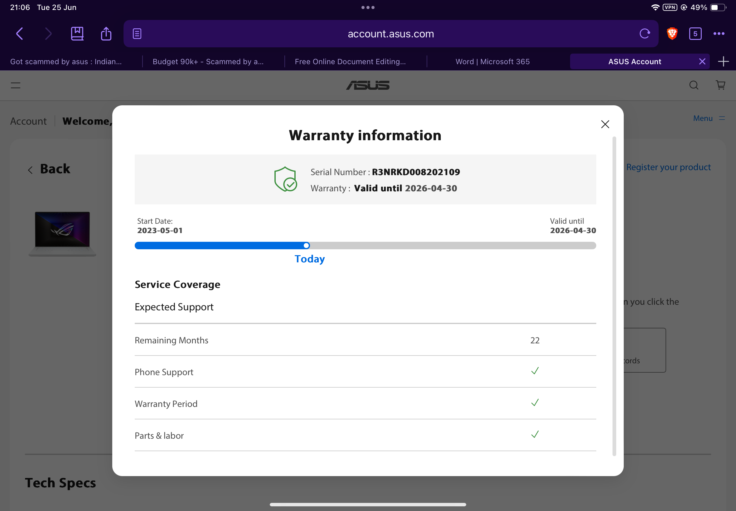Switch to Word Microsoft 365 tab
The width and height of the screenshot is (736, 511).
[x=492, y=61]
